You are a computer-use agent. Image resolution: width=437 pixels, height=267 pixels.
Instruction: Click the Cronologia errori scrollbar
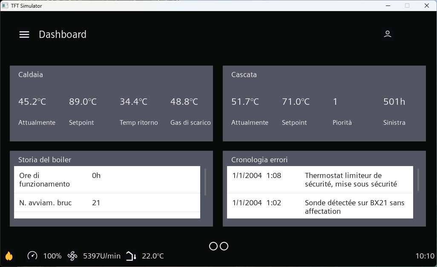click(x=418, y=180)
